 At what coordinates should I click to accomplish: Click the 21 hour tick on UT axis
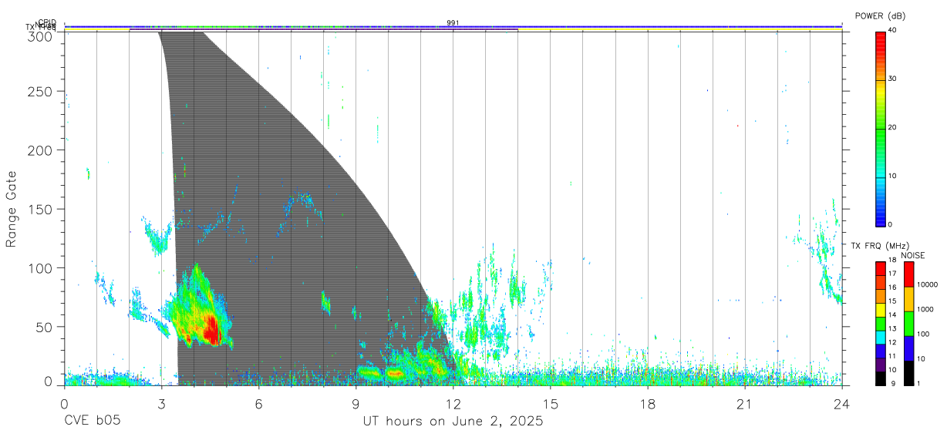point(745,403)
